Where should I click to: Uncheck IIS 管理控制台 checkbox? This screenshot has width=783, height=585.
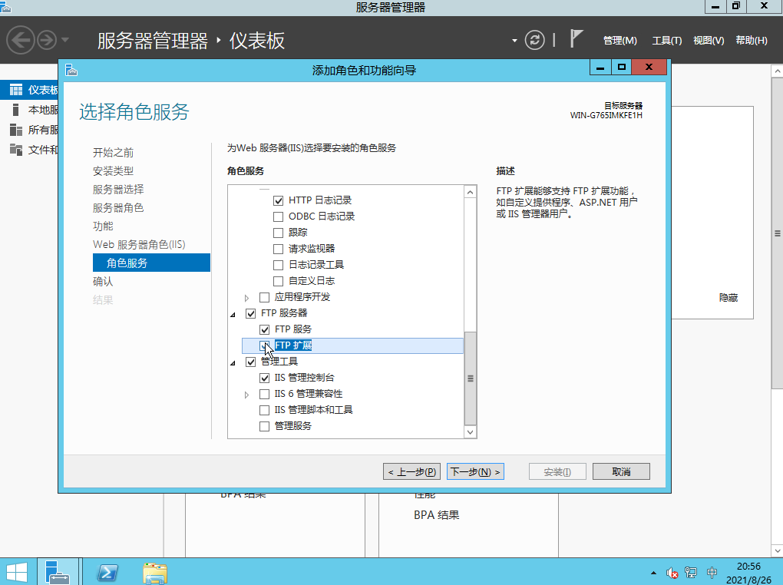pyautogui.click(x=265, y=378)
